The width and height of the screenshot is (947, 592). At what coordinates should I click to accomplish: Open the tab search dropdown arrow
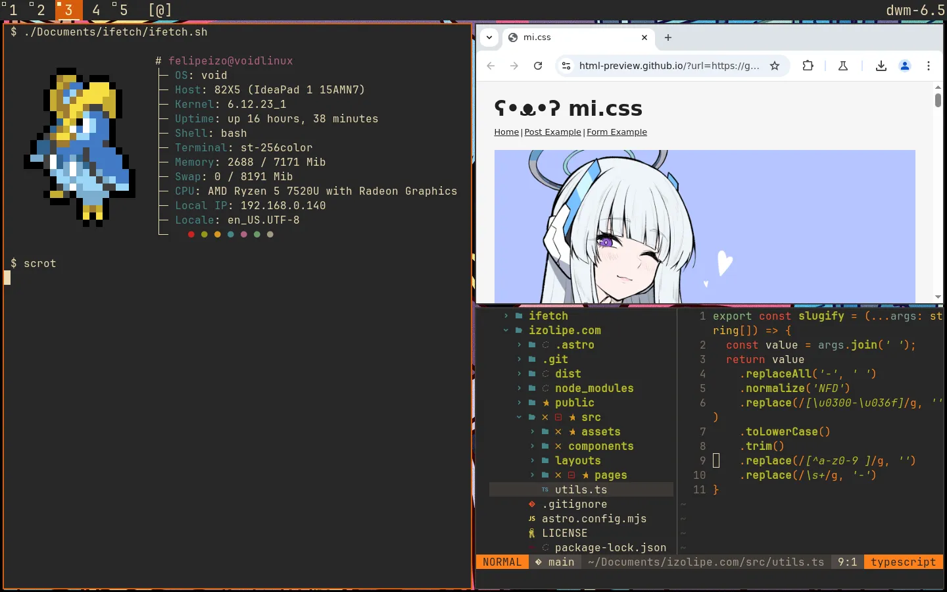click(x=489, y=37)
